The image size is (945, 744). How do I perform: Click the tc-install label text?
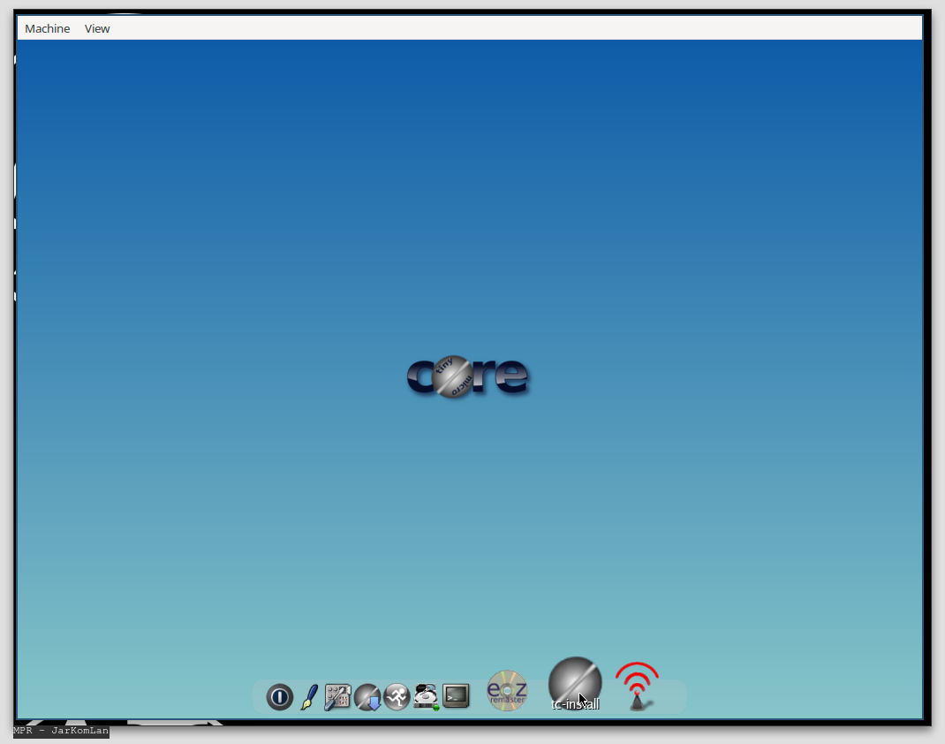coord(575,704)
